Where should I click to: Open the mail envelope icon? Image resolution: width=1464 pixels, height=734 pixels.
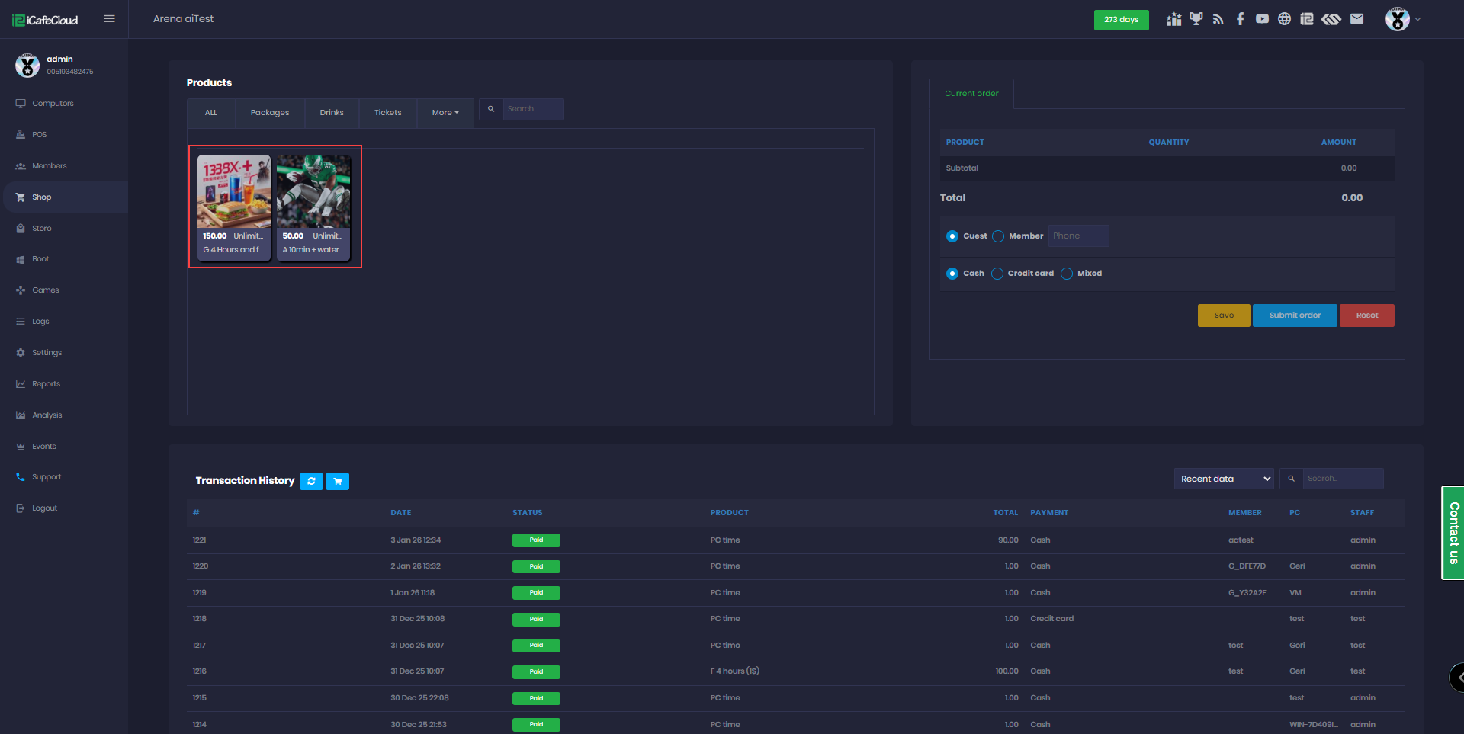pyautogui.click(x=1356, y=19)
